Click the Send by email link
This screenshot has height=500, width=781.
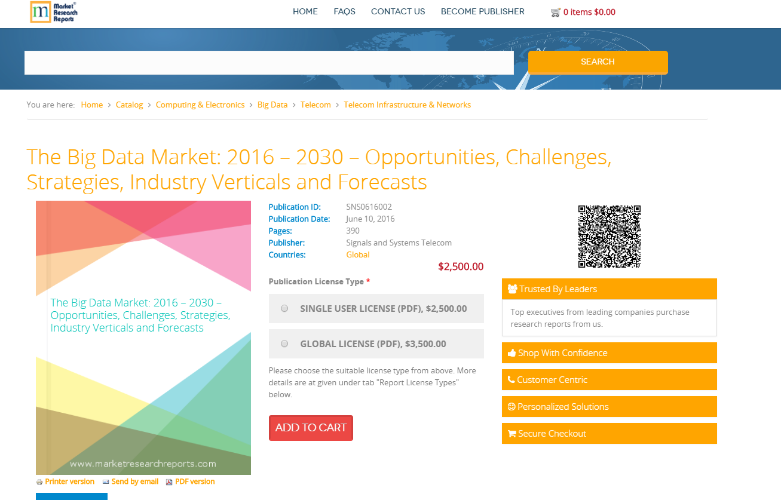(x=135, y=481)
